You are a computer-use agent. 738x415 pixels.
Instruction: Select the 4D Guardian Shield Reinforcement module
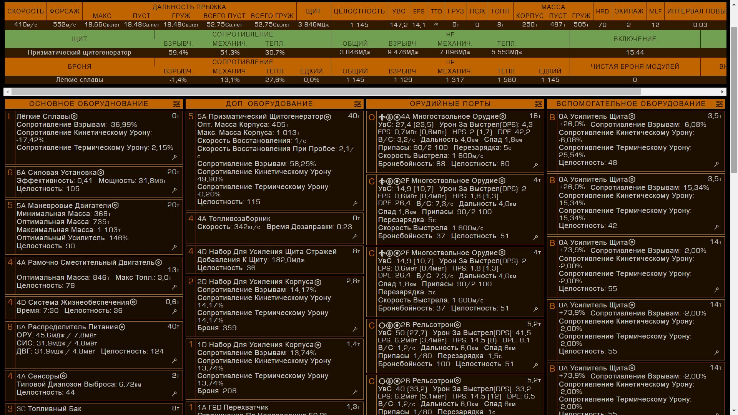point(267,252)
